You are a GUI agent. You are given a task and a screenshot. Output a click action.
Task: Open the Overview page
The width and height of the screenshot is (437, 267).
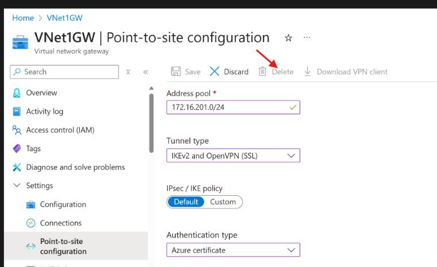[41, 92]
